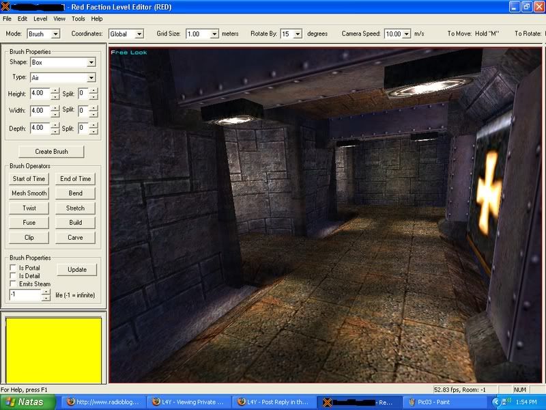Click the Fuse brush operator
The width and height of the screenshot is (546, 410).
[x=29, y=223]
